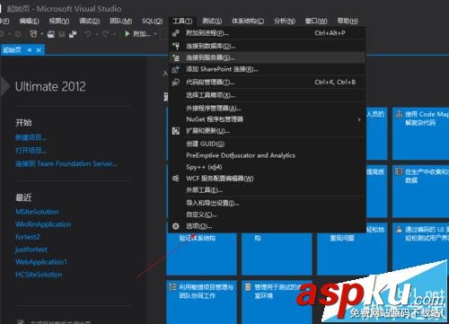The width and height of the screenshot is (449, 324).
Task: Open the SQL(Q) menu
Action: click(x=153, y=21)
